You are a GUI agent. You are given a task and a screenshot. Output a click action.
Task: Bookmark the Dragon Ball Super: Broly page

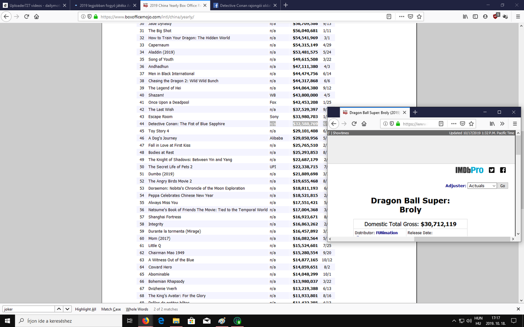tap(471, 123)
